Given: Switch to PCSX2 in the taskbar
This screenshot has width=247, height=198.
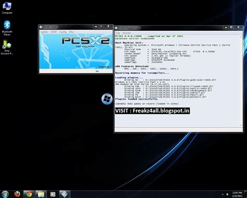Looking at the screenshot, I should 65,194.
